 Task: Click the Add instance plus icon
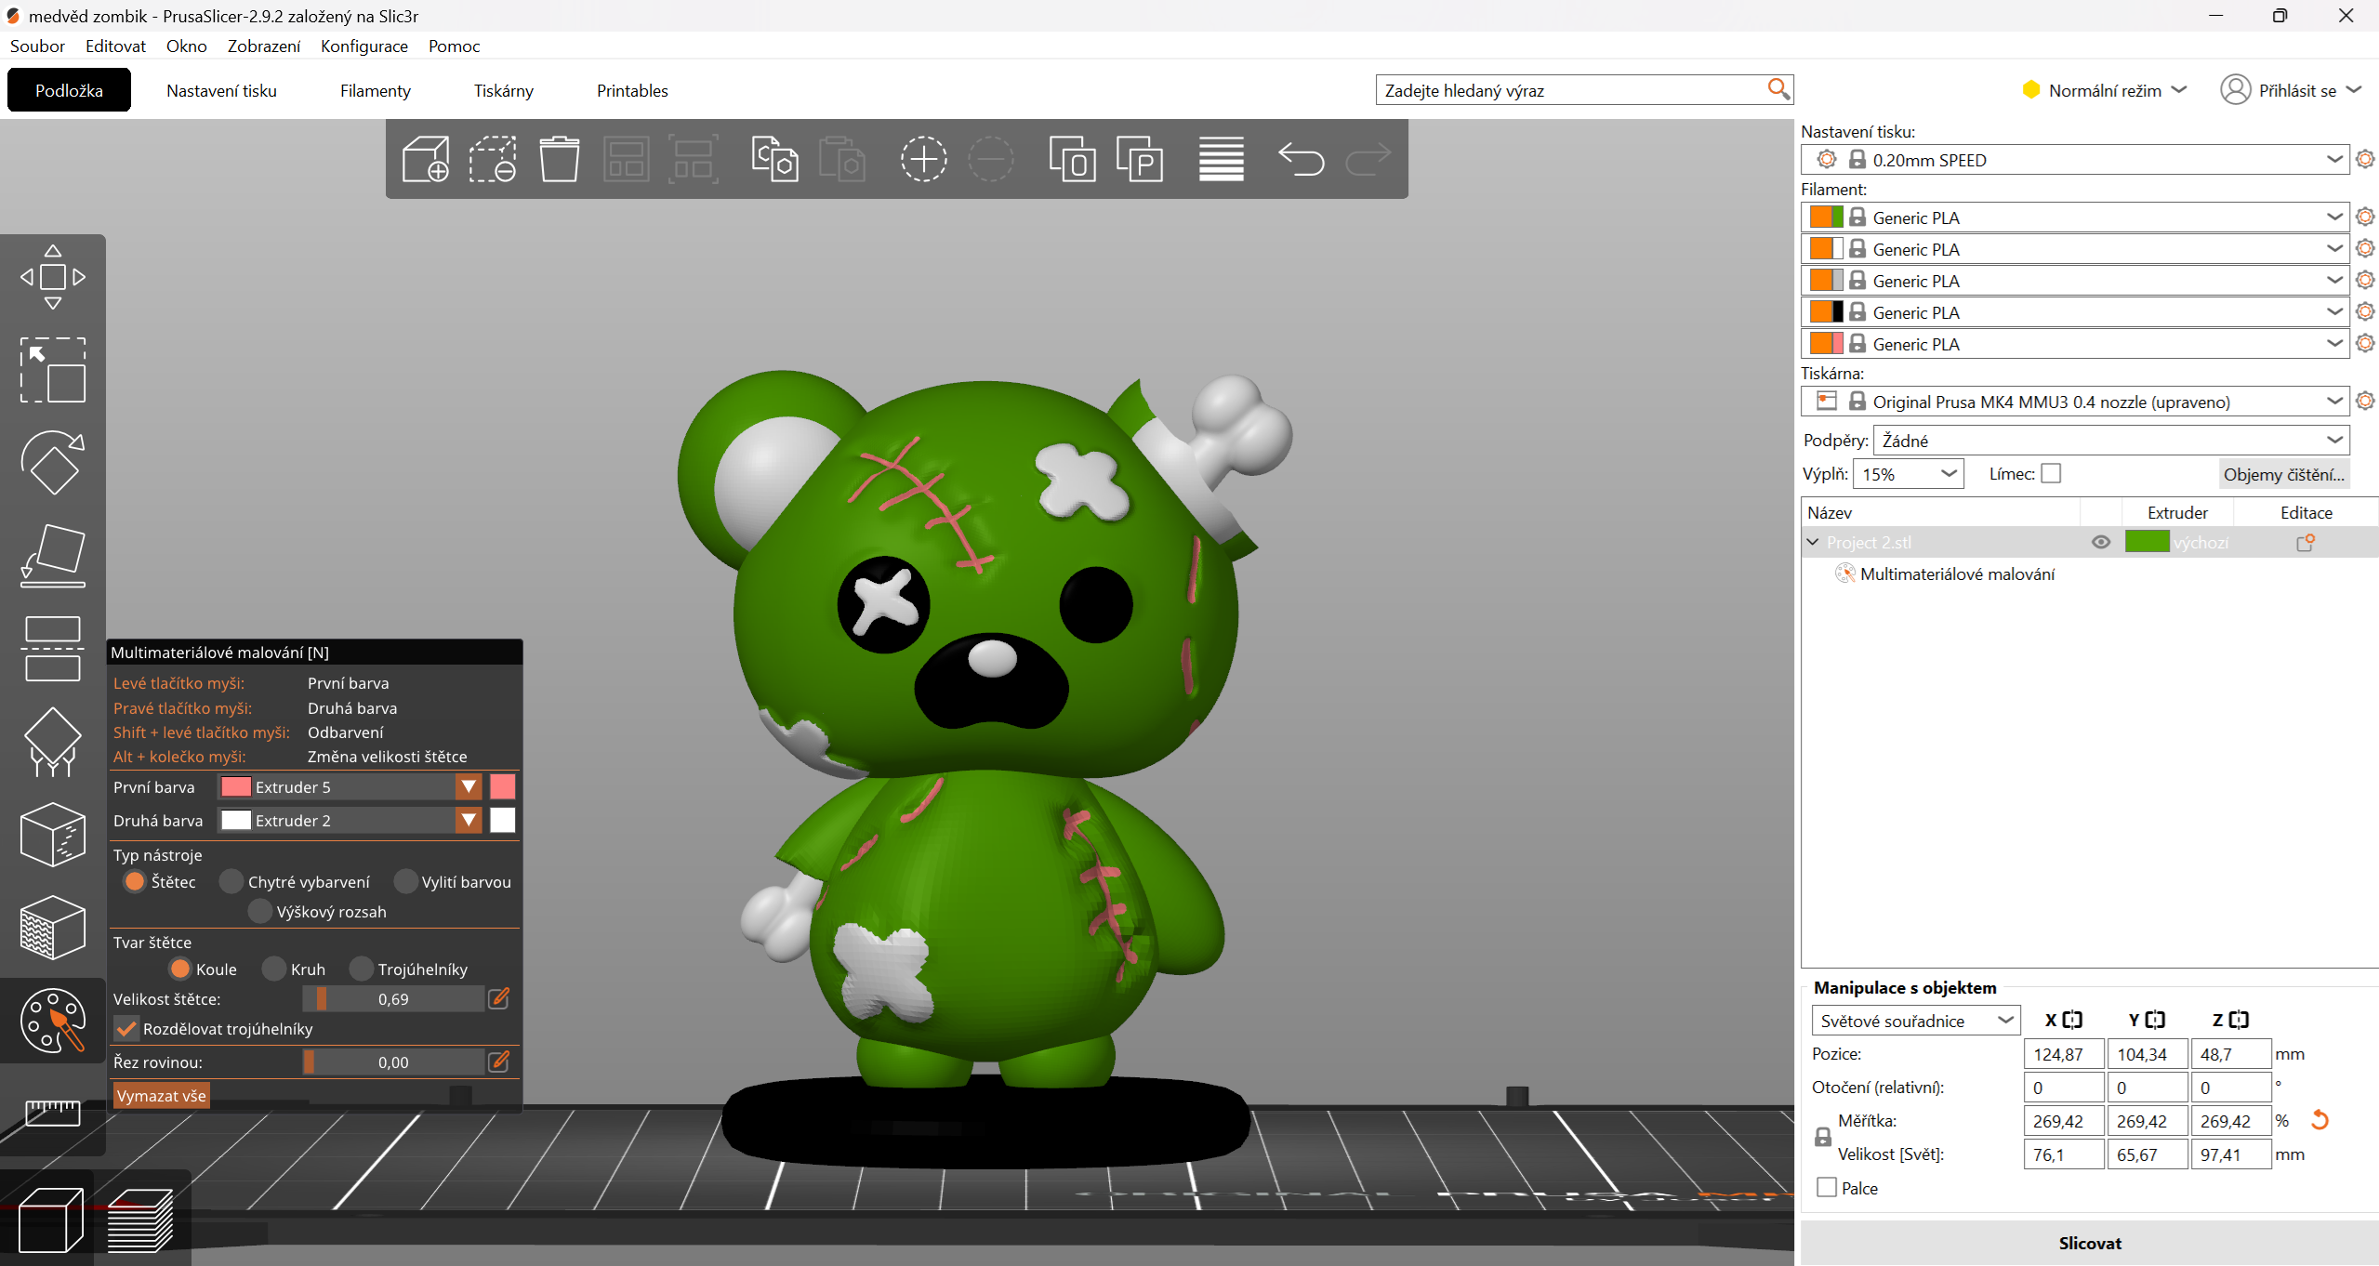tap(923, 159)
